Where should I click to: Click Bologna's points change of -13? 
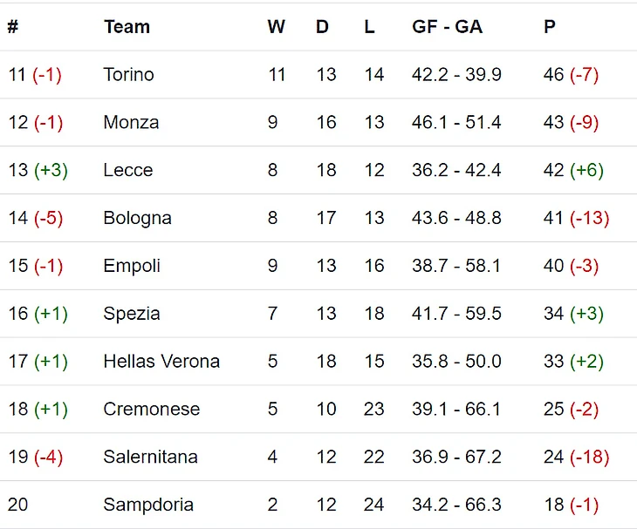click(x=589, y=219)
